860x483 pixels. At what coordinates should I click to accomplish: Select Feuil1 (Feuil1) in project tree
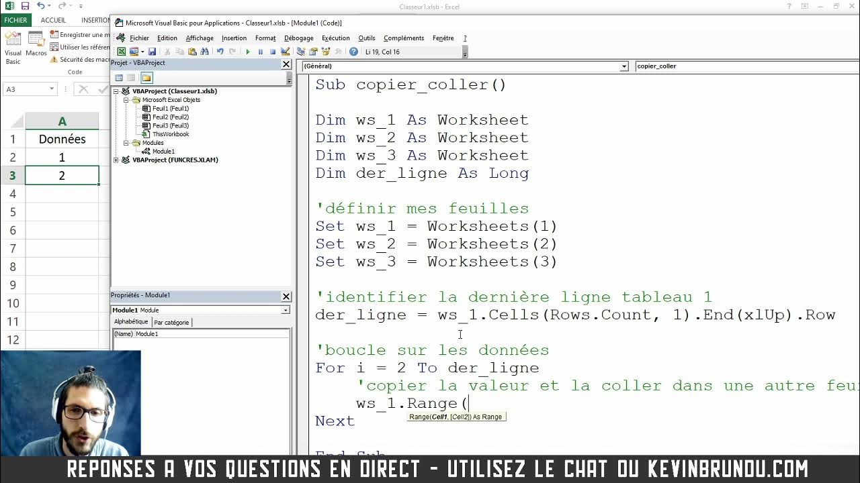tap(171, 109)
